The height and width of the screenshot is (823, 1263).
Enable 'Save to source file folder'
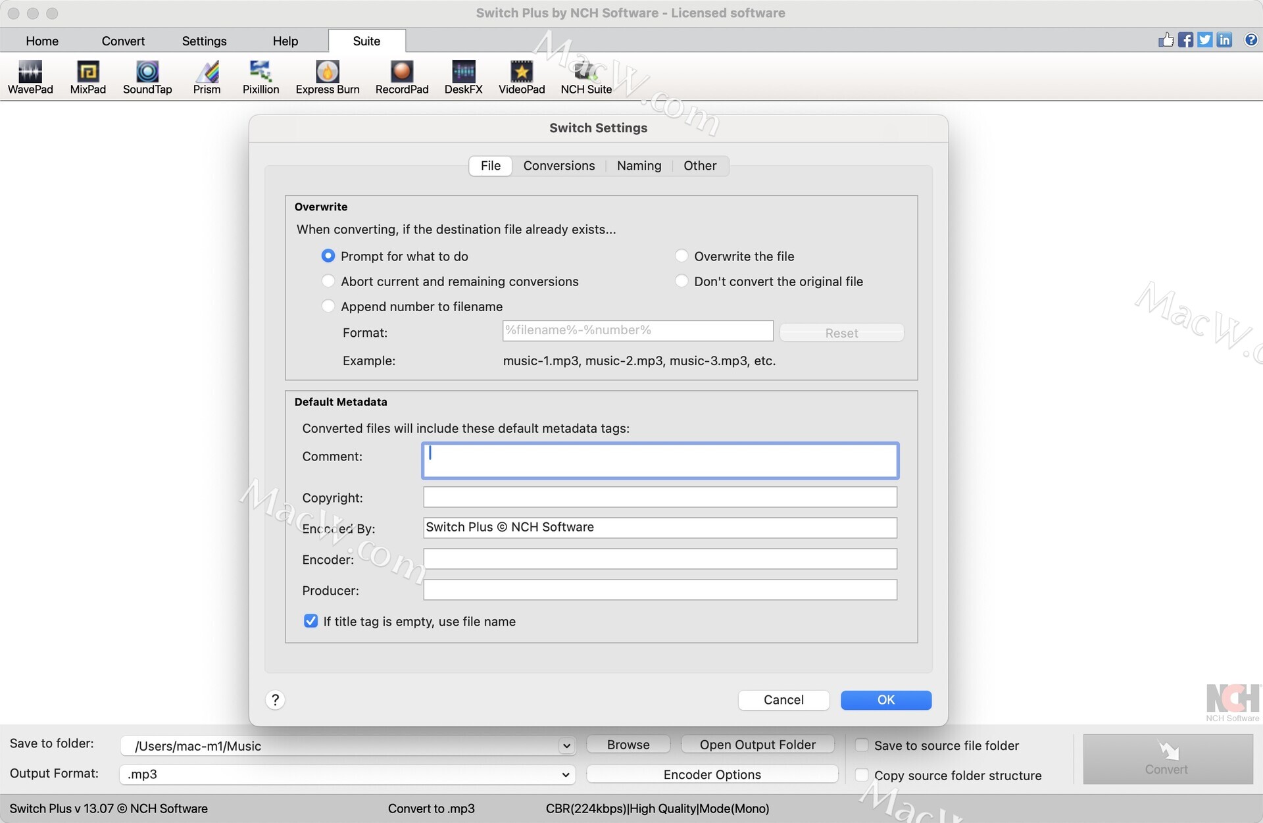point(861,745)
